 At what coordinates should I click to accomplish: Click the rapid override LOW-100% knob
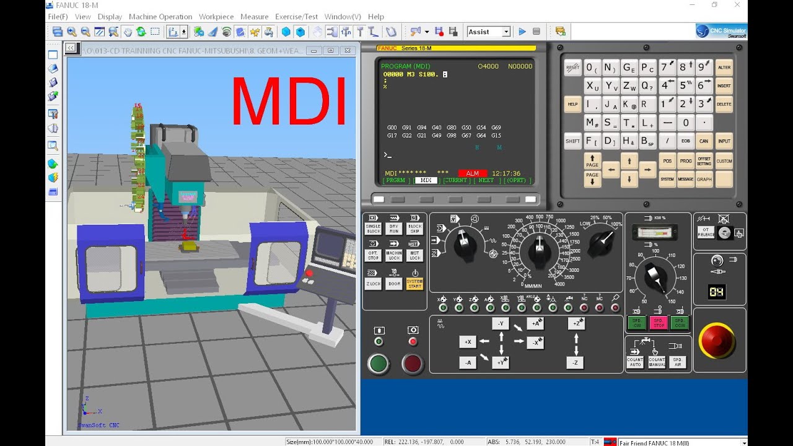point(600,243)
